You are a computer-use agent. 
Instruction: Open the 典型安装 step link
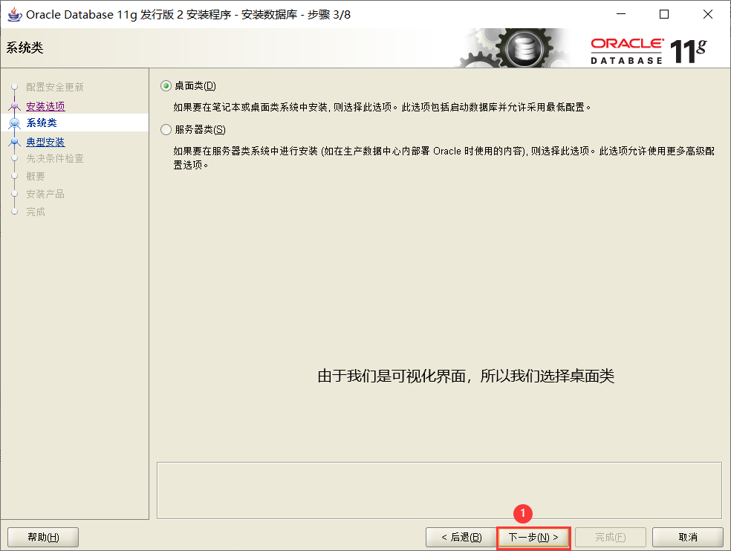pyautogui.click(x=45, y=142)
